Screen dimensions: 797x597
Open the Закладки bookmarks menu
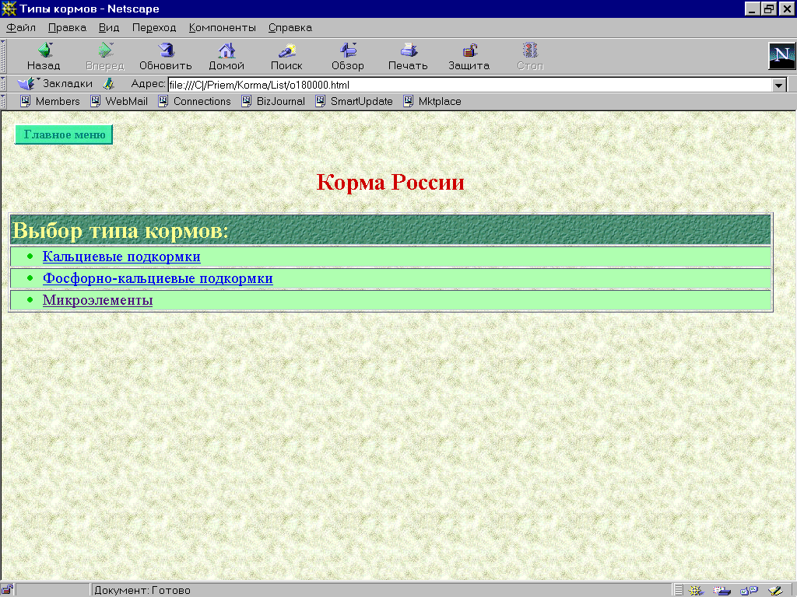click(56, 84)
